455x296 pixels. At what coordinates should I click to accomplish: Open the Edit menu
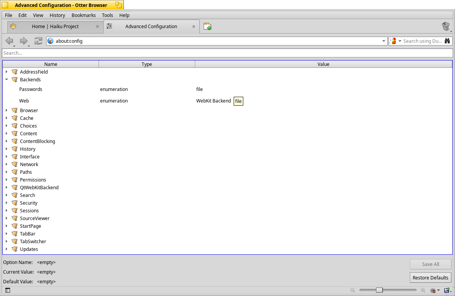coord(22,15)
